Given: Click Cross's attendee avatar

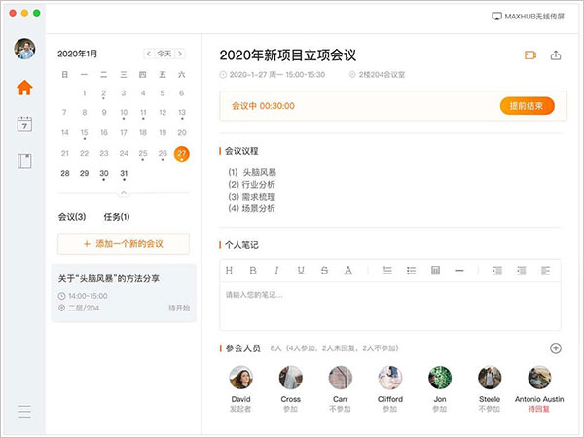Looking at the screenshot, I should [x=290, y=378].
